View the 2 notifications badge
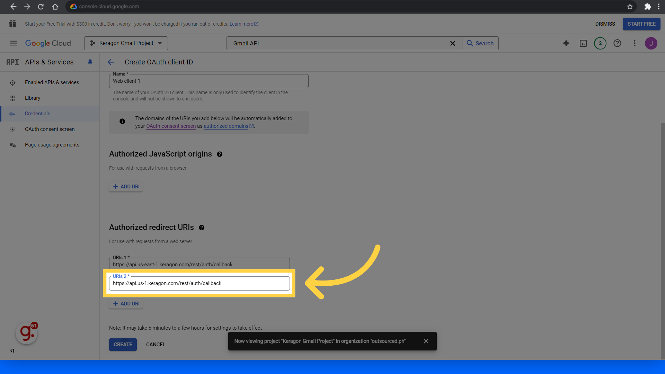Image resolution: width=665 pixels, height=374 pixels. click(x=600, y=43)
